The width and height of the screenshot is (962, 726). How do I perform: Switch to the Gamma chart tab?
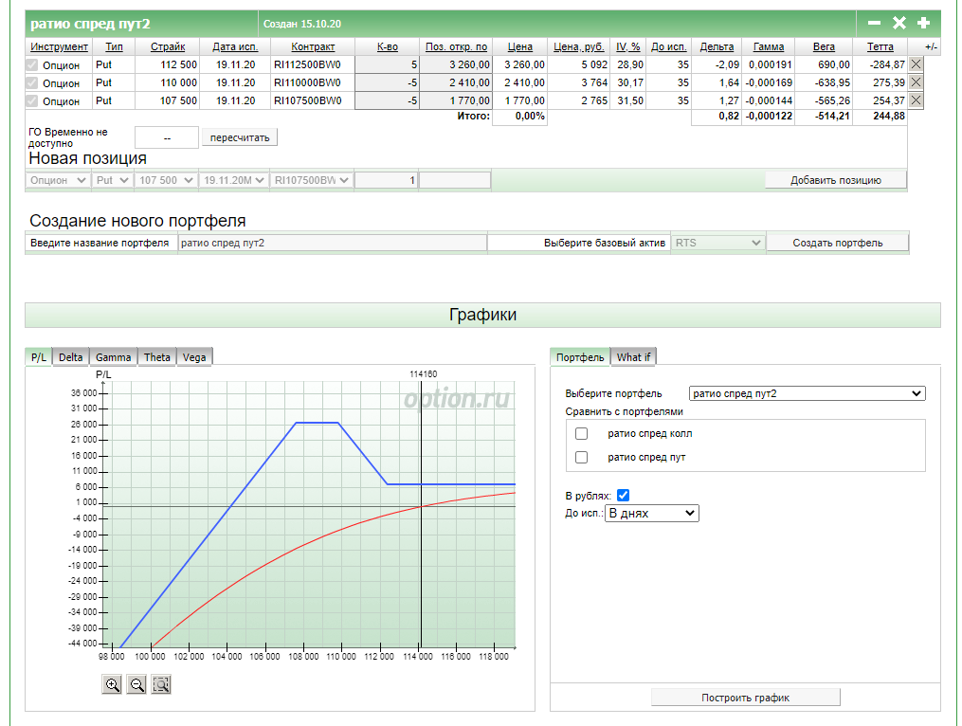click(113, 357)
